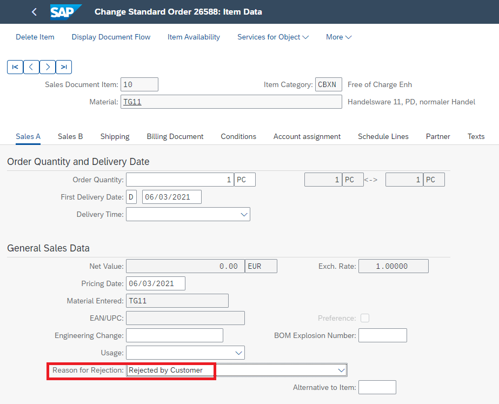The width and height of the screenshot is (499, 404).
Task: Jump to the first item
Action: coord(15,67)
